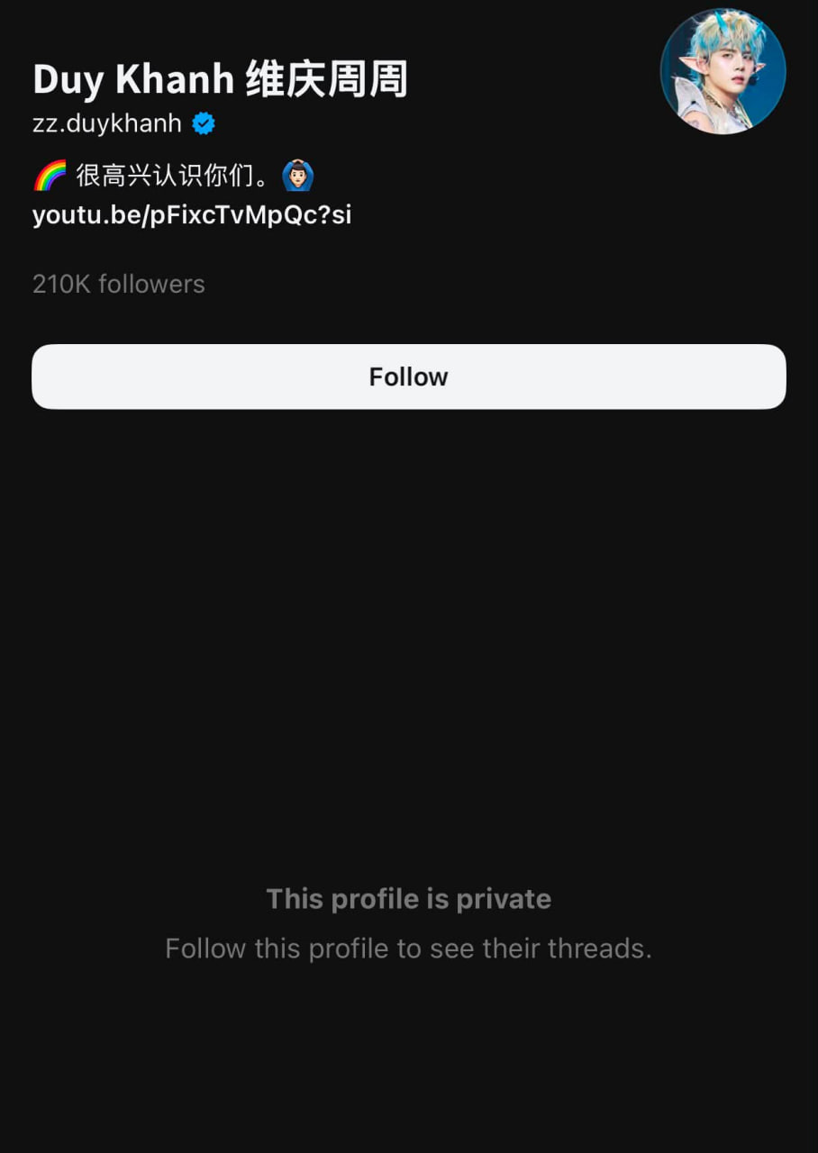Click 'Follow this profile to see their threads'
The height and width of the screenshot is (1153, 818).
[x=408, y=949]
